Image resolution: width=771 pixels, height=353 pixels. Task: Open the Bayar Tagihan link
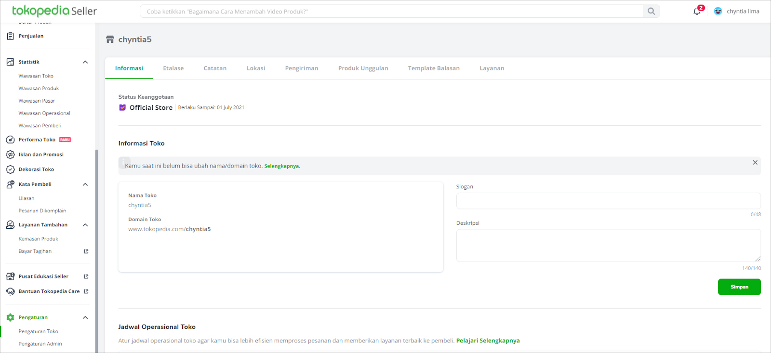(x=35, y=251)
